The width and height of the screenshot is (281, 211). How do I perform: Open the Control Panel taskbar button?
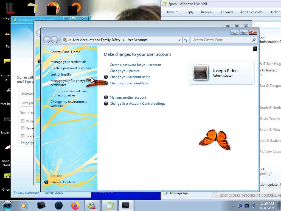point(125,206)
